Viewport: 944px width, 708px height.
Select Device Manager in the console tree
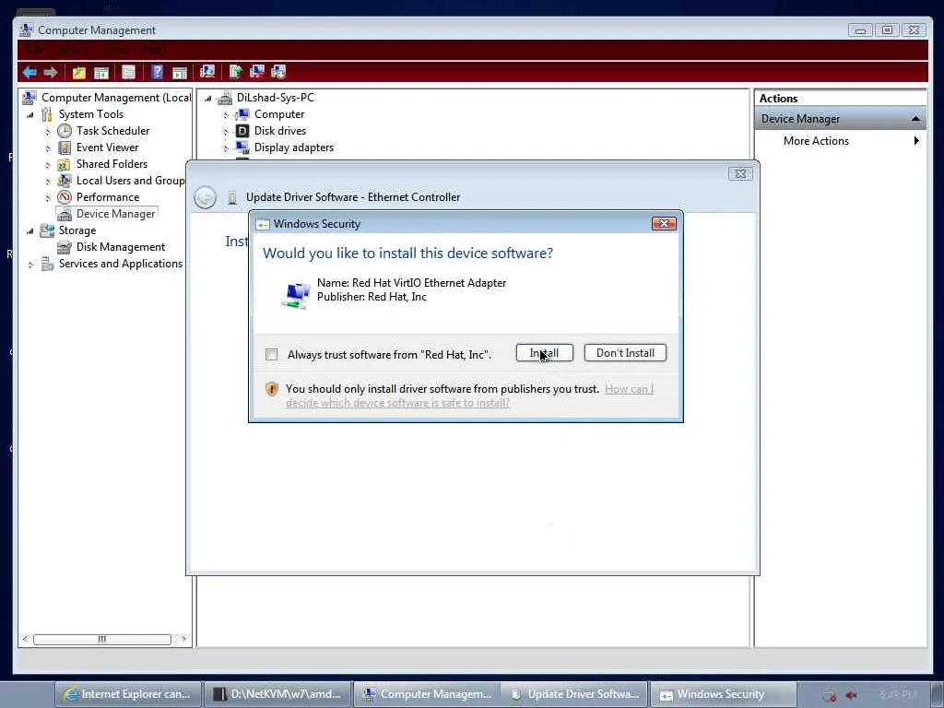pos(115,214)
